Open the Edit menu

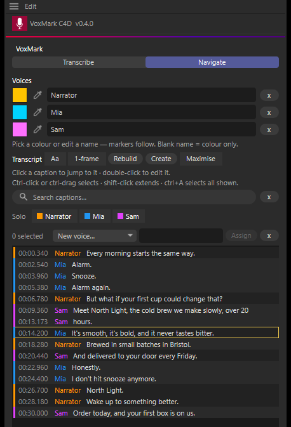tap(30, 6)
